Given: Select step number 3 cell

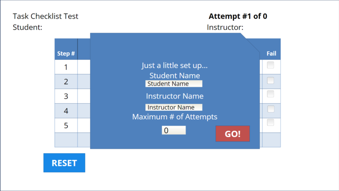Looking at the screenshot, I should (x=66, y=96).
